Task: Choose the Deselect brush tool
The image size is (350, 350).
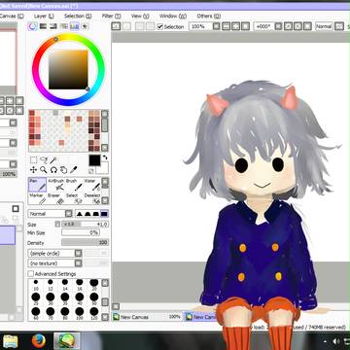Action: click(x=92, y=198)
